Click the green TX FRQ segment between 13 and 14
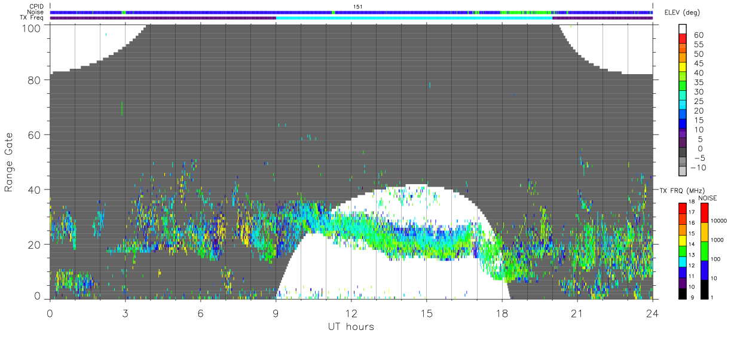Viewport: 734px width, 339px height. click(x=683, y=251)
